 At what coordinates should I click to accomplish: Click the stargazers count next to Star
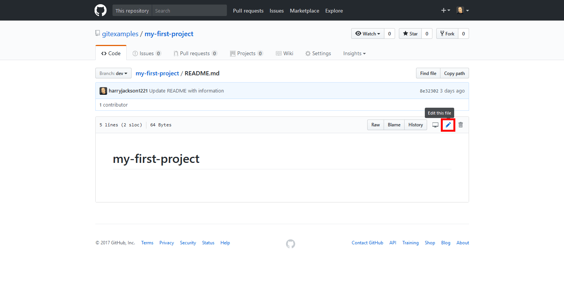click(x=427, y=33)
